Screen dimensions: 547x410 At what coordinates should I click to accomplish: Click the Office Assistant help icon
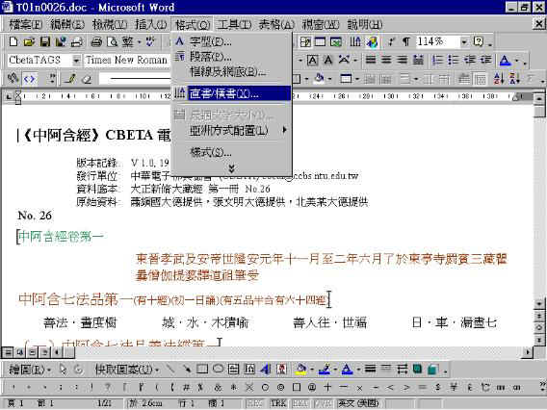(x=479, y=42)
